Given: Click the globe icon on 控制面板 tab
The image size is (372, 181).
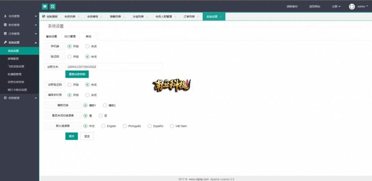Looking at the screenshot, I should point(44,16).
